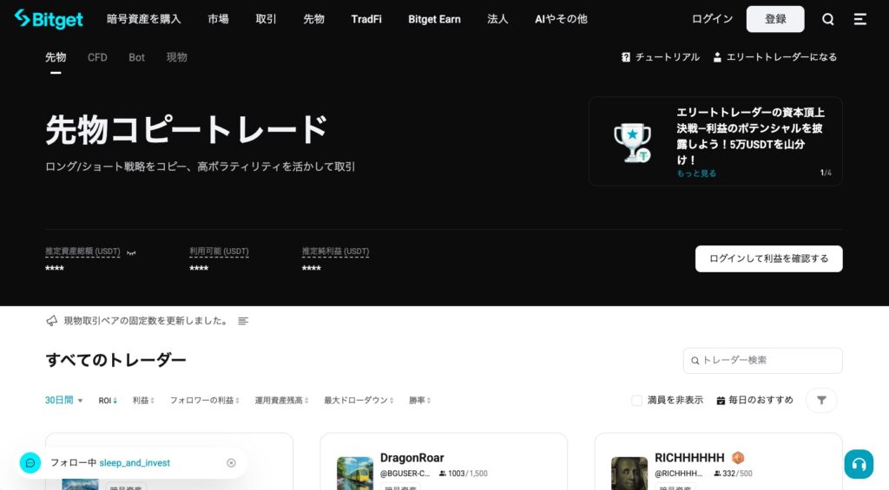Focus the トレーダー検索 search field
Viewport: 889px width, 490px height.
(762, 360)
